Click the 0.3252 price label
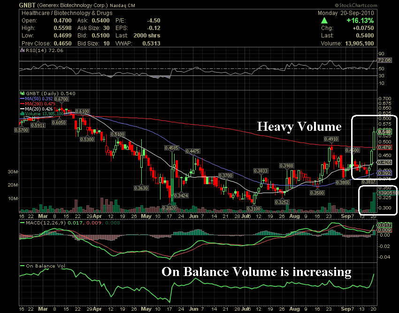This screenshot has height=313, width=399. point(282,202)
